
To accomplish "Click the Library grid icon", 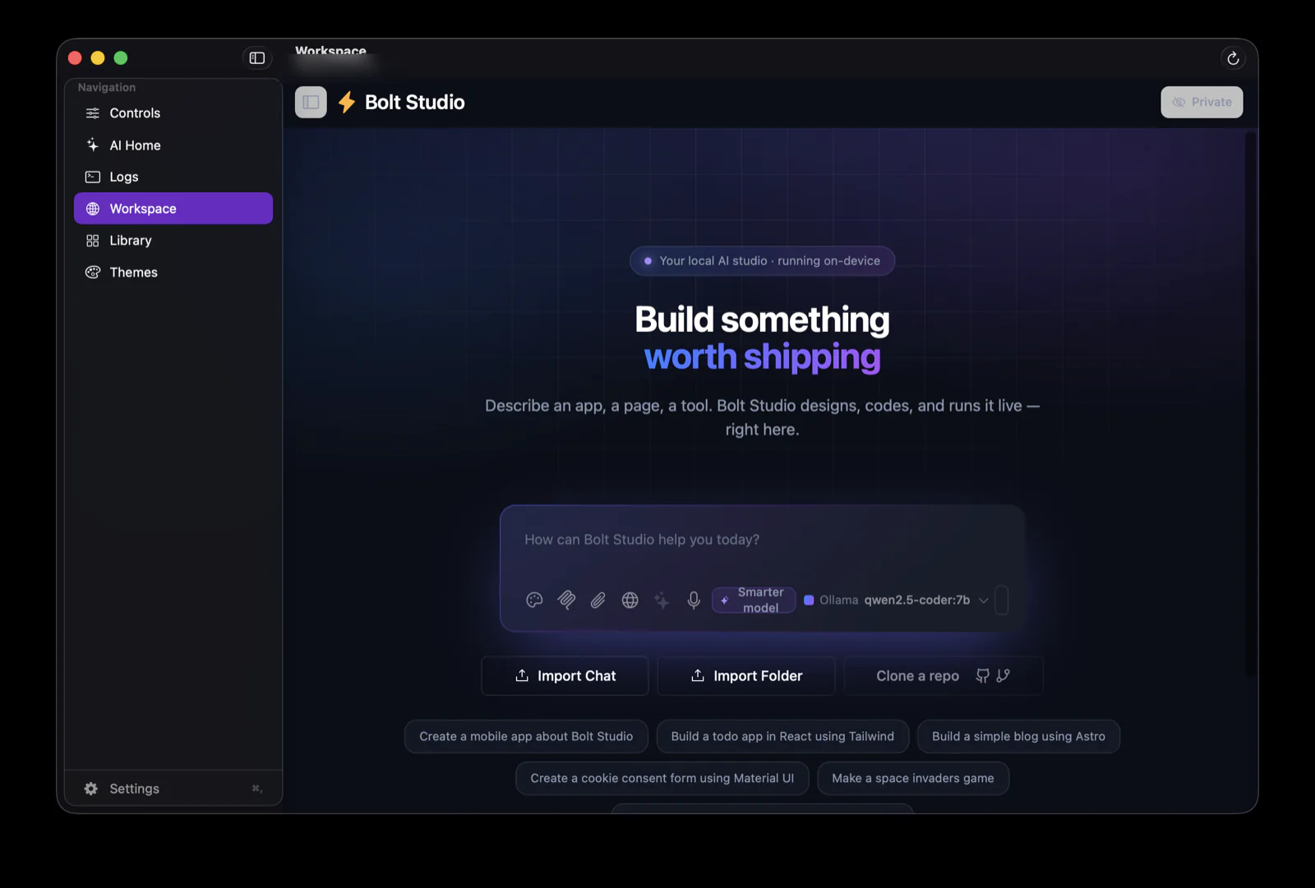I will (93, 241).
